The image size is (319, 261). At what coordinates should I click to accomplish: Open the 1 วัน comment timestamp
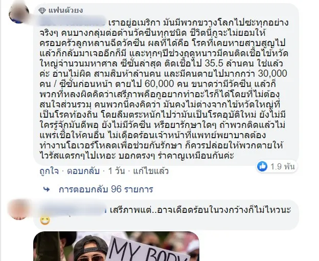click(x=117, y=171)
